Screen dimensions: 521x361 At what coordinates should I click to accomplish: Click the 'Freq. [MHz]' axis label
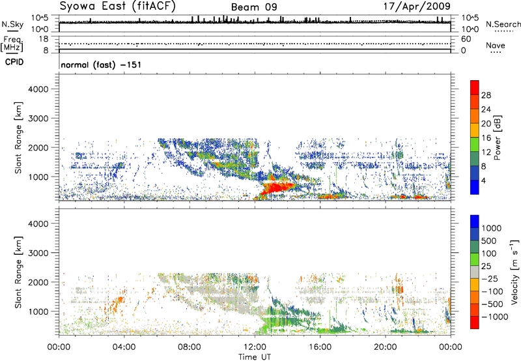pos(12,45)
